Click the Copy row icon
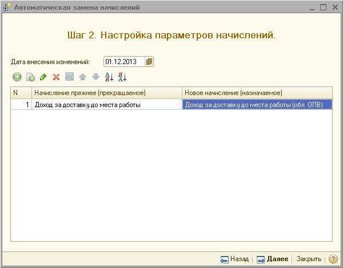The image size is (343, 268). tap(30, 77)
